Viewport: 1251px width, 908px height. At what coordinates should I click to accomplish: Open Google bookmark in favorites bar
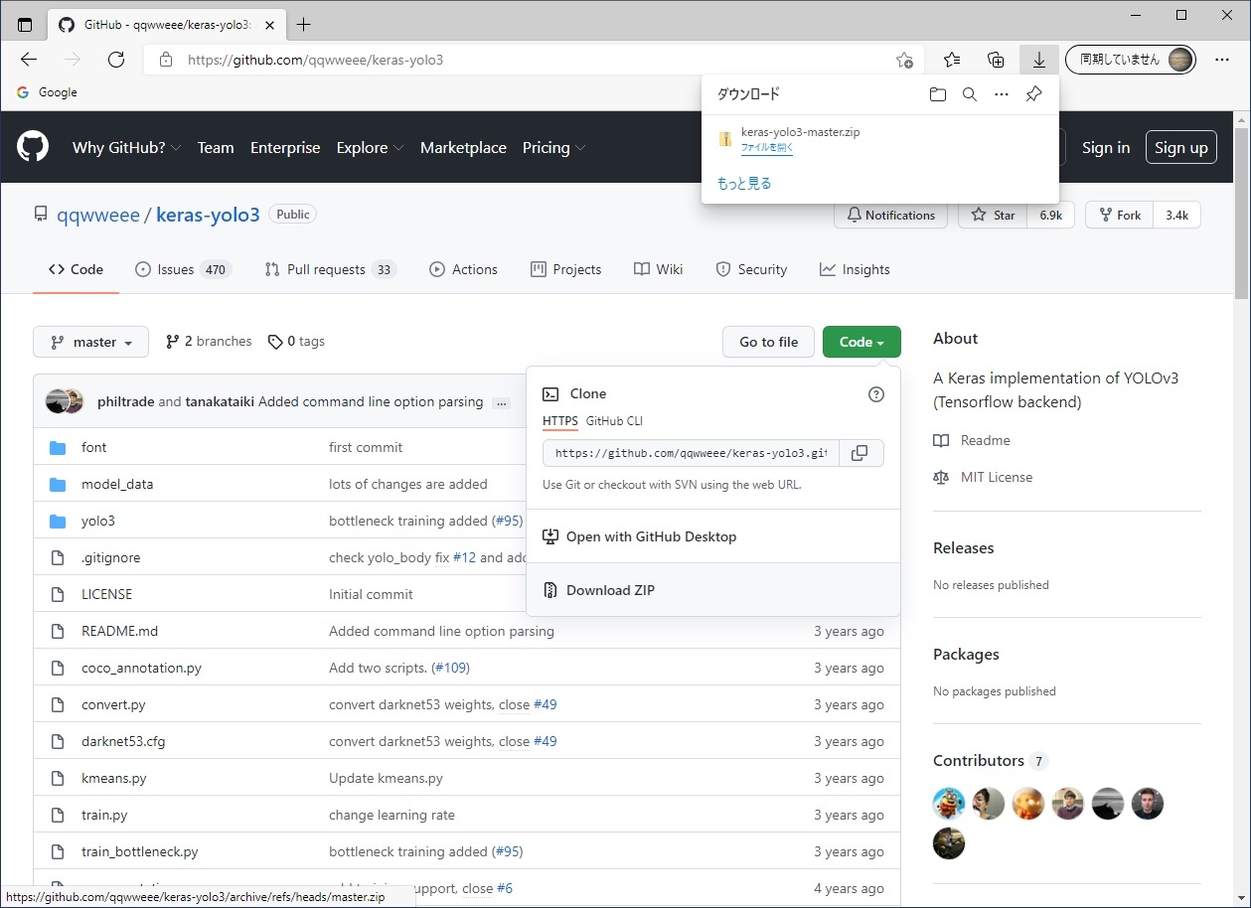48,92
